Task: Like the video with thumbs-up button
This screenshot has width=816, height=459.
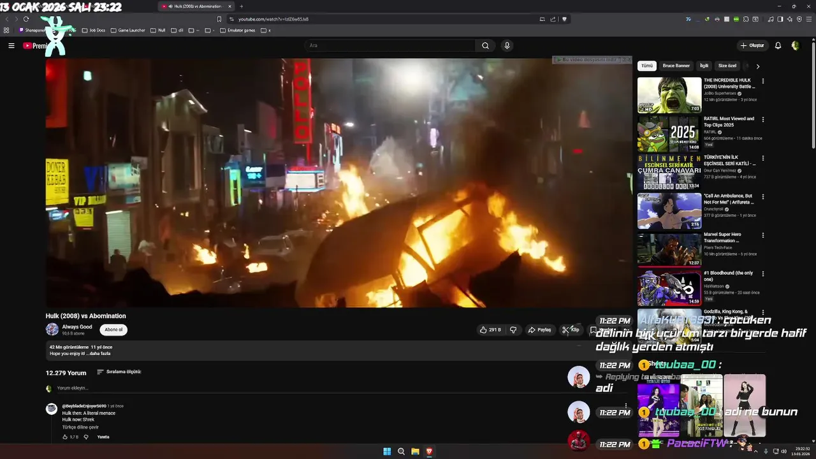Action: click(490, 330)
